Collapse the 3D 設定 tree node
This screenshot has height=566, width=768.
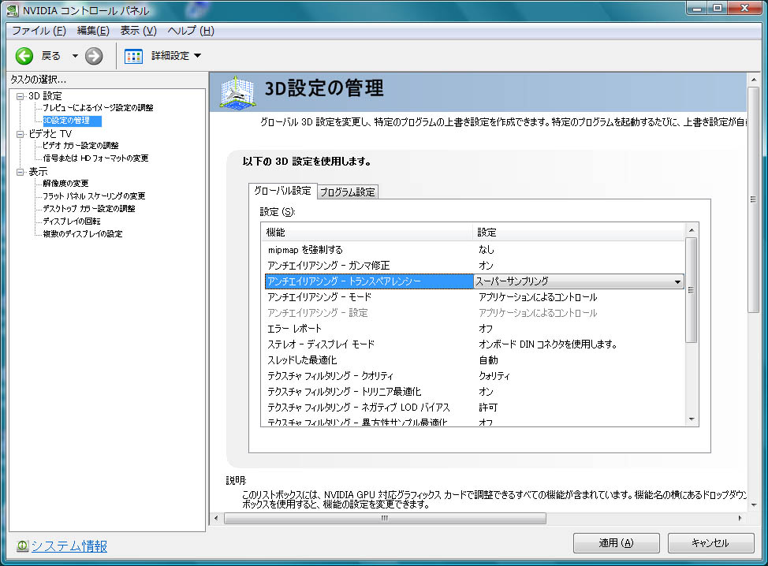(20, 96)
